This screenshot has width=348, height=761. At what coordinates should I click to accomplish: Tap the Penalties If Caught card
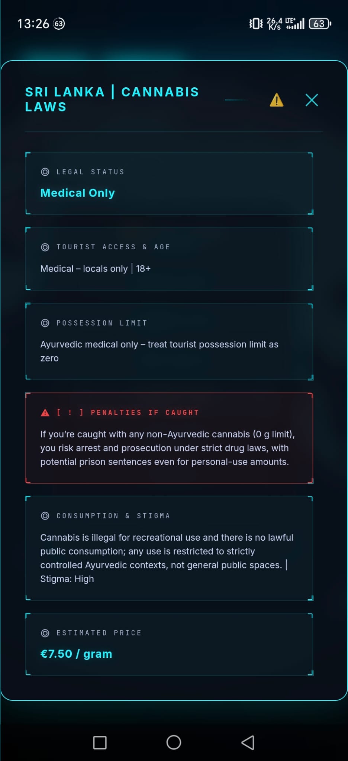(169, 438)
